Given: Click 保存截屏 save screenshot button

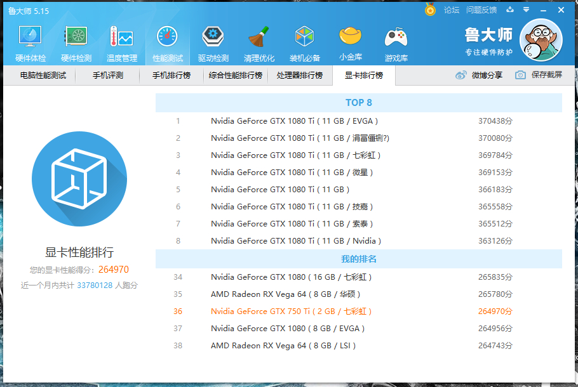Looking at the screenshot, I should [539, 75].
